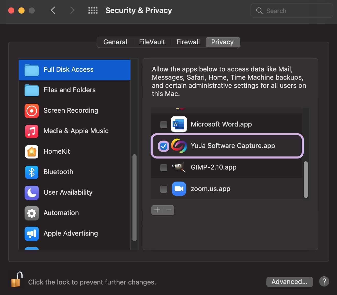This screenshot has height=295, width=337.
Task: Click the Advanced... button
Action: [x=289, y=282]
